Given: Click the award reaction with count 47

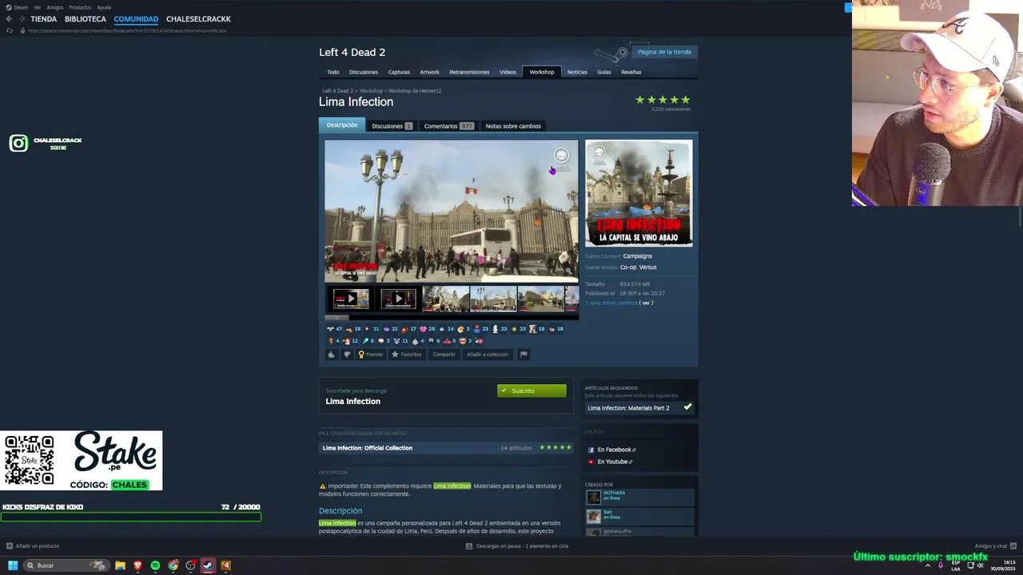Looking at the screenshot, I should point(334,329).
